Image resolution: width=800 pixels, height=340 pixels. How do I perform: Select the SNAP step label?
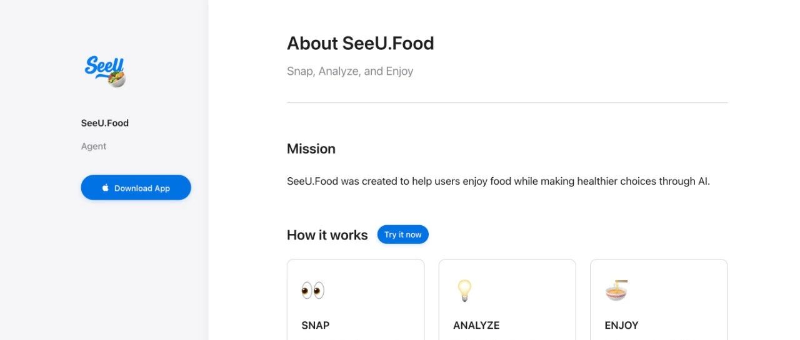[x=316, y=325]
